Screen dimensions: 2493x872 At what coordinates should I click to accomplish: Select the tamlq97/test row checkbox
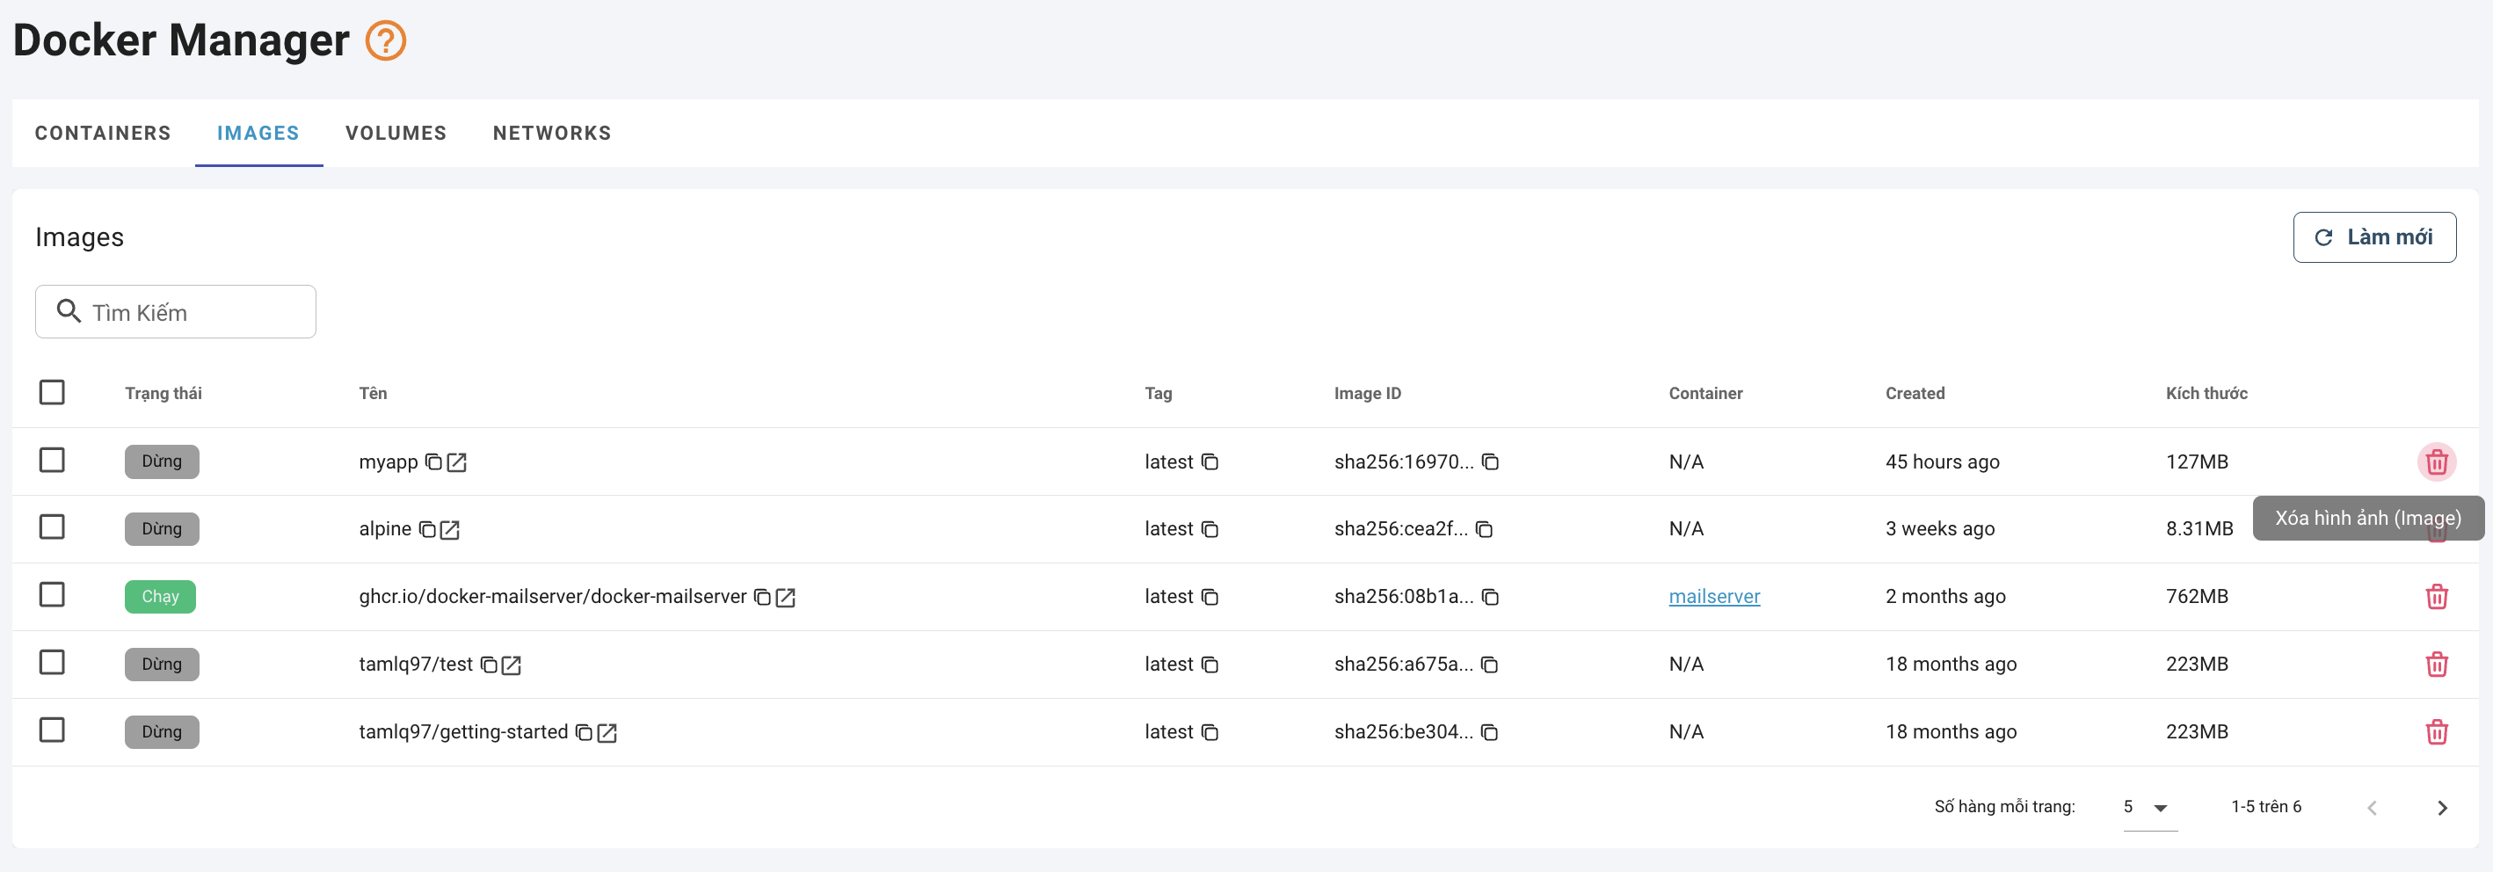(x=52, y=663)
